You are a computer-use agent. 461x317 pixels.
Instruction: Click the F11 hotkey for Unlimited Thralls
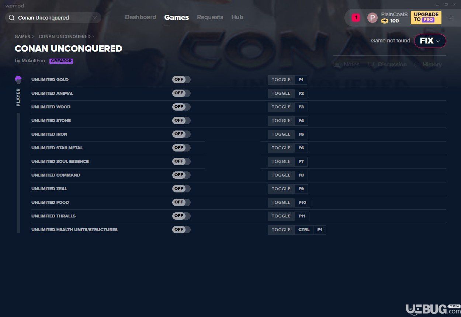pyautogui.click(x=302, y=216)
